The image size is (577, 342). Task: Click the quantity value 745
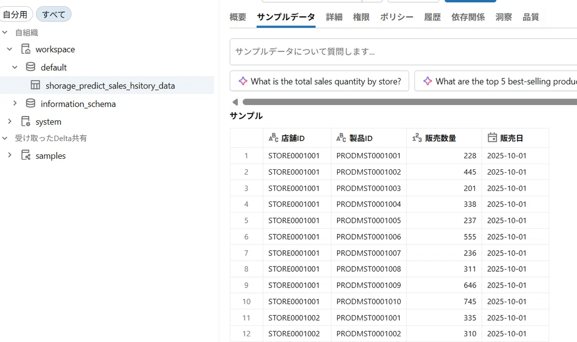point(470,302)
